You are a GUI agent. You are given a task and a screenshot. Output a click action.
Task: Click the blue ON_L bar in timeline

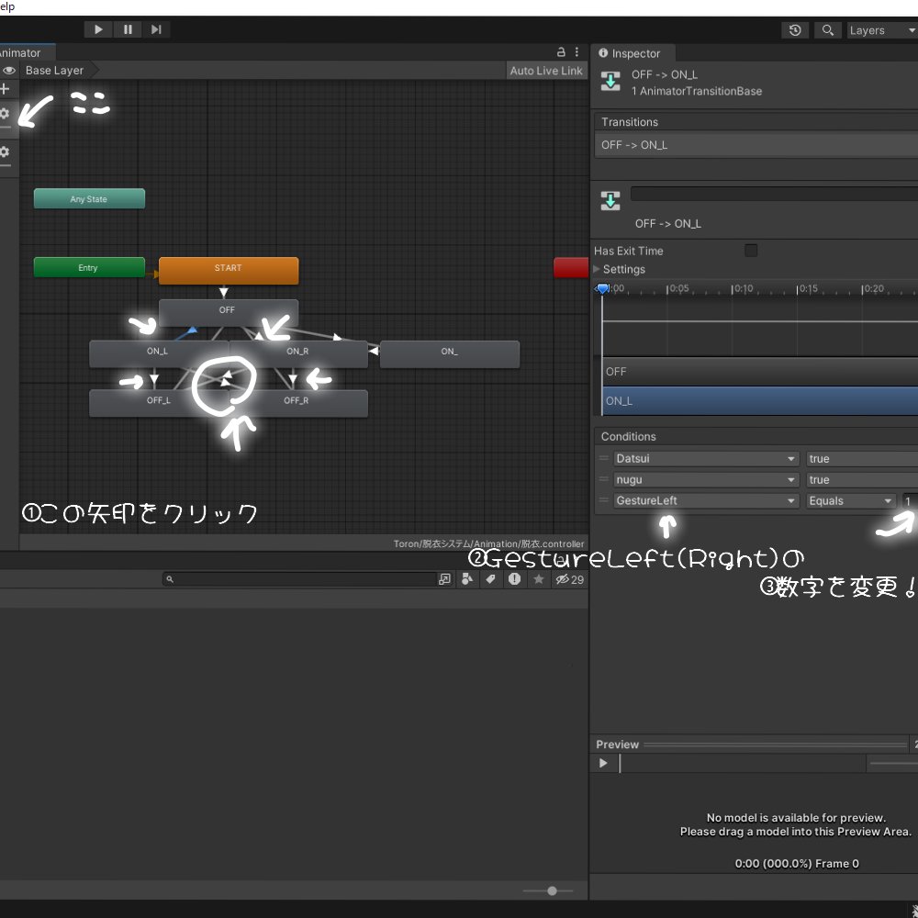(x=760, y=401)
